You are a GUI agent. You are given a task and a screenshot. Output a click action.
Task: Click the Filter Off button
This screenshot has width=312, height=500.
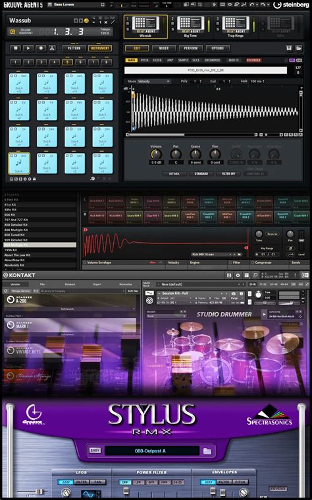tap(228, 173)
